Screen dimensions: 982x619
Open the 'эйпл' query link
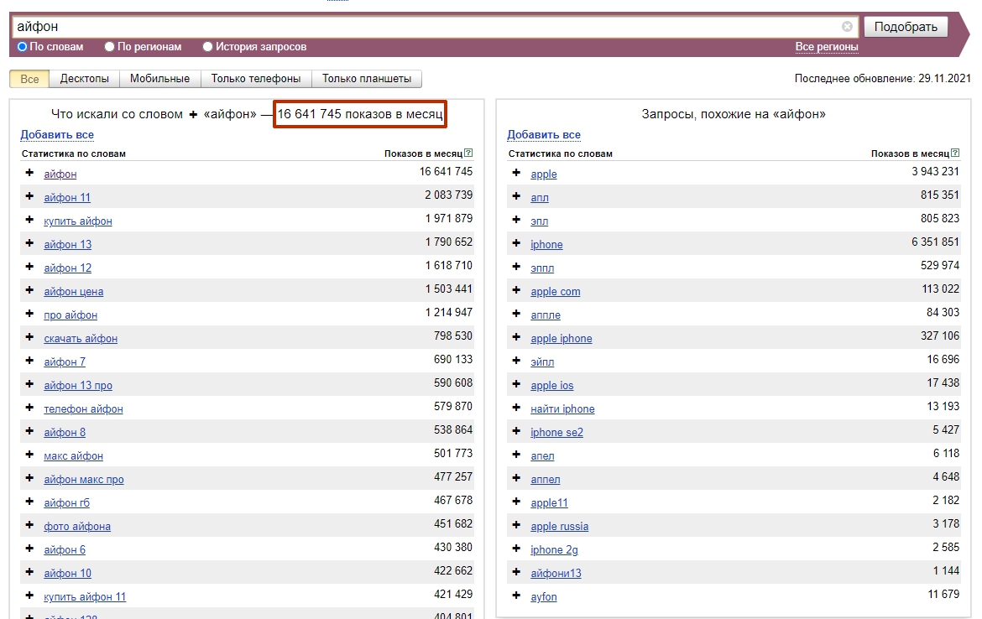542,362
